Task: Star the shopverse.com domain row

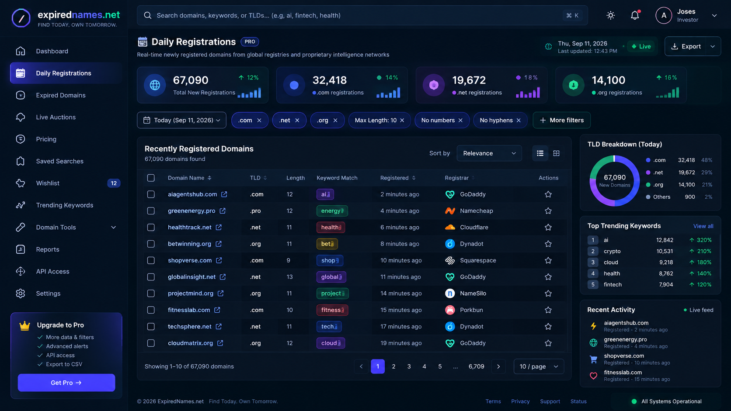Action: click(x=548, y=260)
